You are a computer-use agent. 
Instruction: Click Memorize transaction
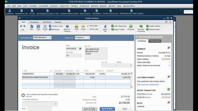click(x=54, y=29)
